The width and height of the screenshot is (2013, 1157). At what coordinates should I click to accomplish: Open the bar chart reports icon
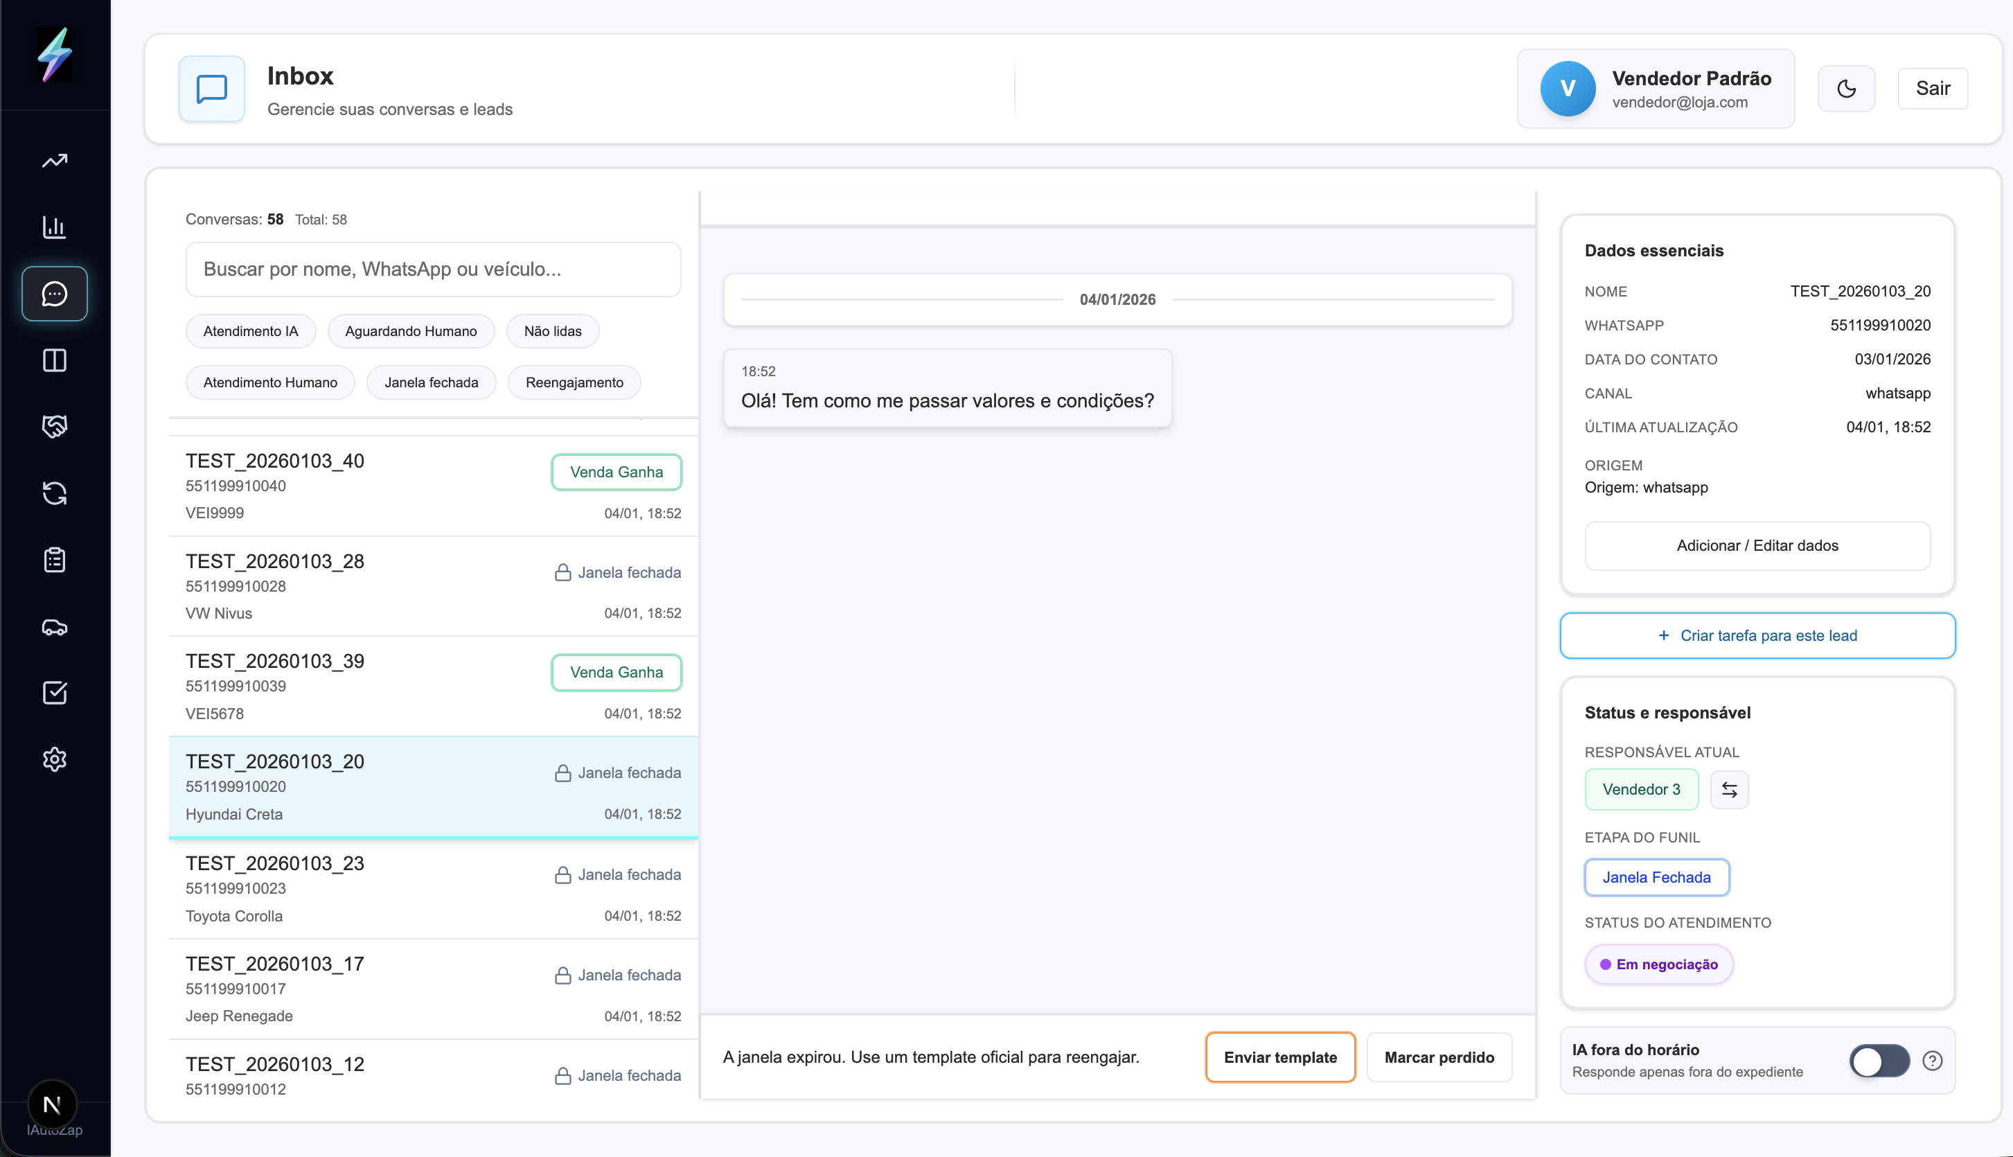click(54, 227)
